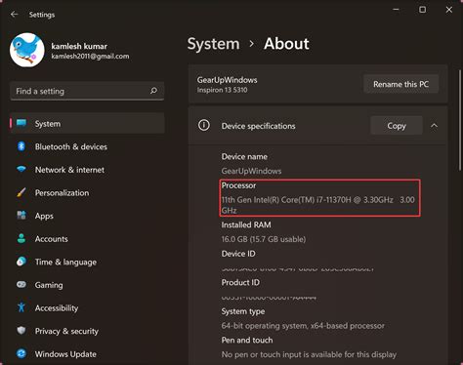Click the Device specifications header text
Image resolution: width=463 pixels, height=365 pixels.
point(258,126)
